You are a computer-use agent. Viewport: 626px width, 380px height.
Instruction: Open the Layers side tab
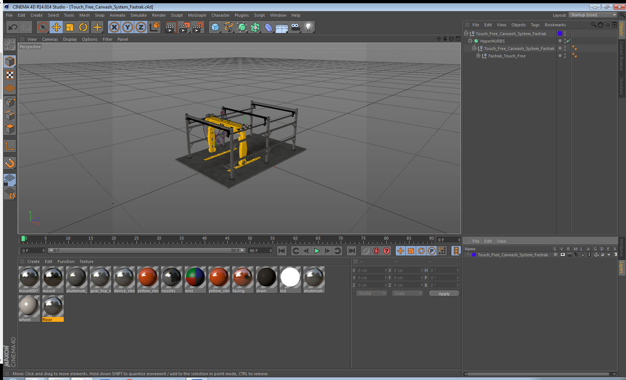tap(622, 267)
